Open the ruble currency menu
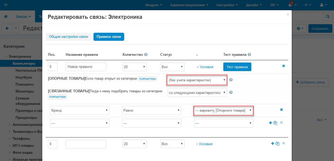Image resolution: width=334 pixels, height=161 pixels. [x=308, y=5]
